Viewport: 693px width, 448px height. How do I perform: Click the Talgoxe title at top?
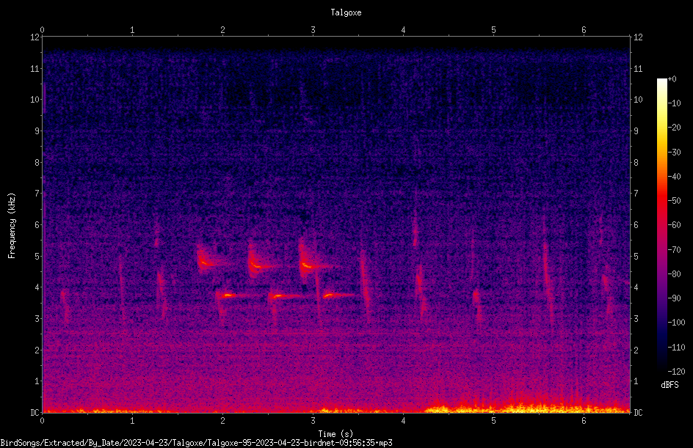click(346, 12)
